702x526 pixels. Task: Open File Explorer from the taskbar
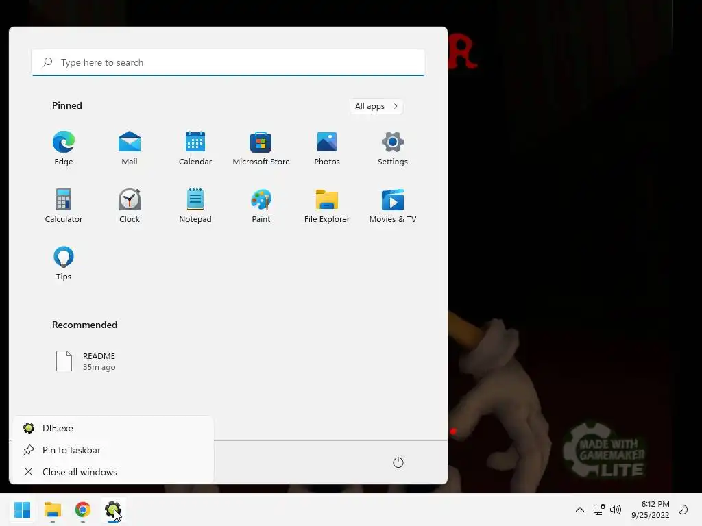pos(52,510)
